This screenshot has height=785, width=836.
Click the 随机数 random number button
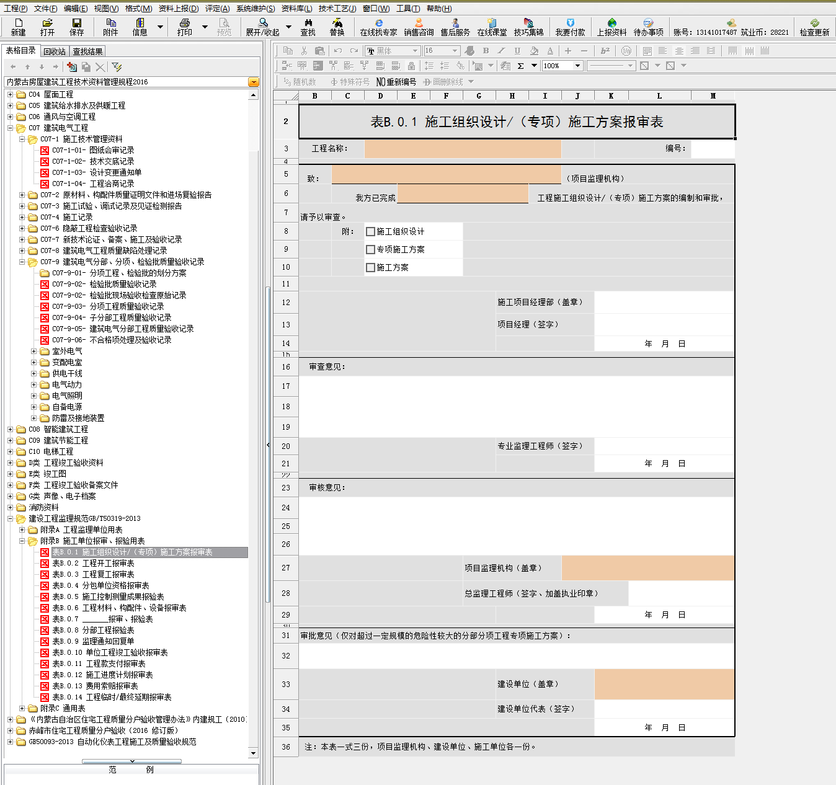pos(300,82)
